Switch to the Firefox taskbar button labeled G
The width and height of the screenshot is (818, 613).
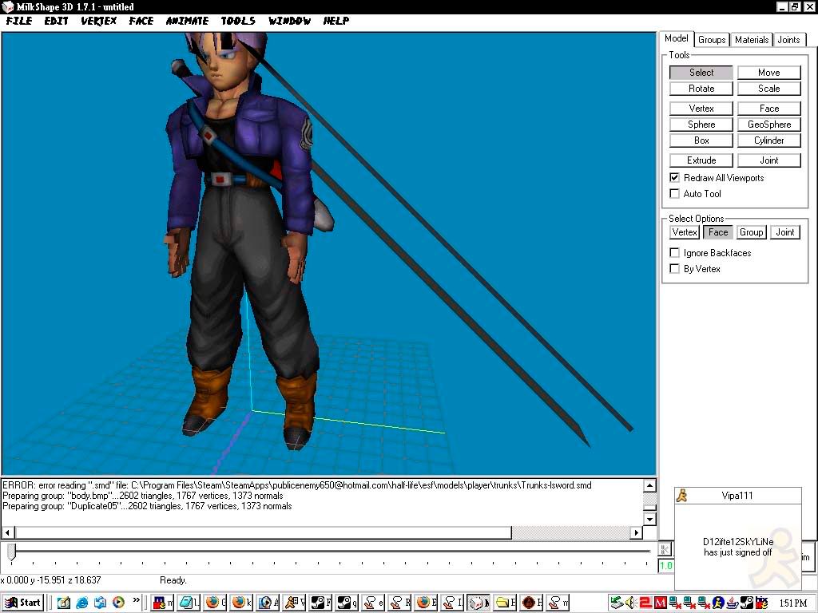(215, 603)
